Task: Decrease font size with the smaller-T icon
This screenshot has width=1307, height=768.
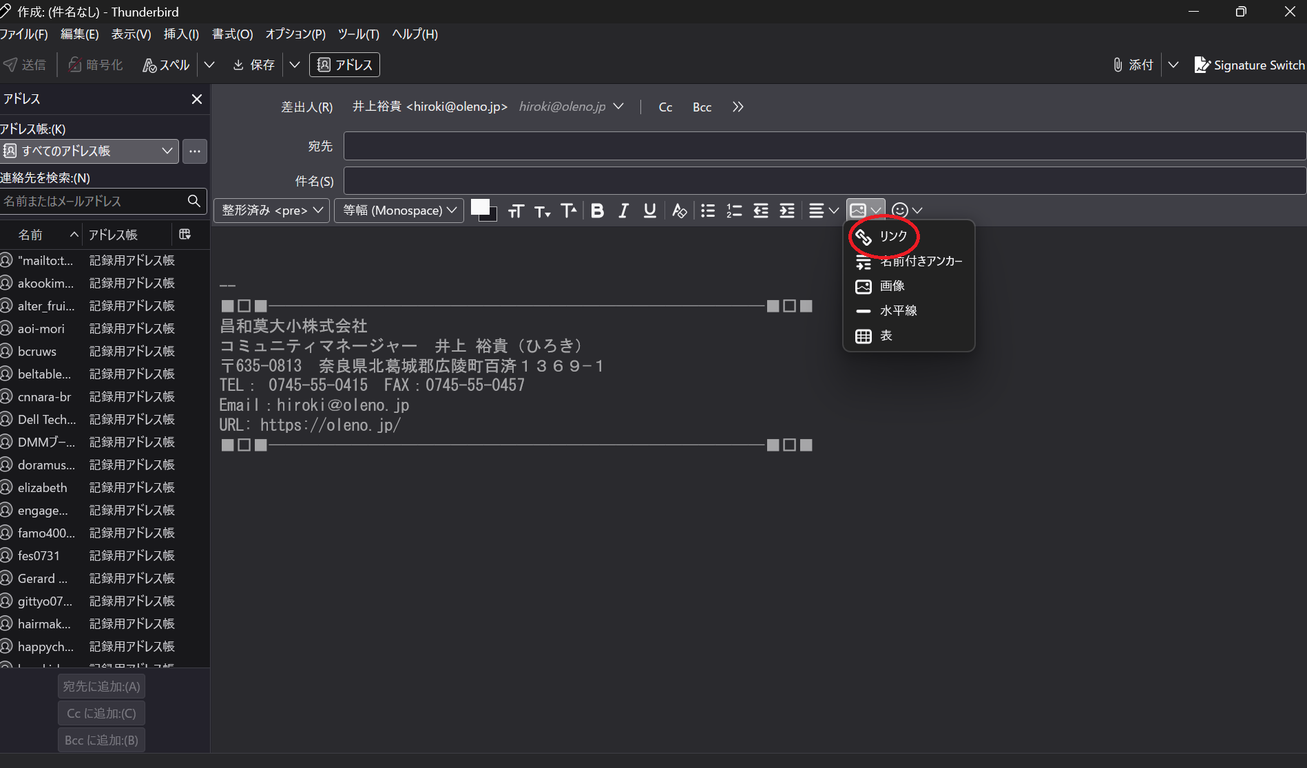Action: 543,211
